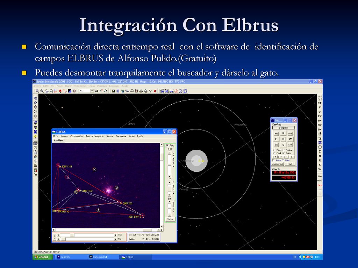Click the yellow lightbulb icon on left sidebar
358x268 pixels.
[x=35, y=136]
